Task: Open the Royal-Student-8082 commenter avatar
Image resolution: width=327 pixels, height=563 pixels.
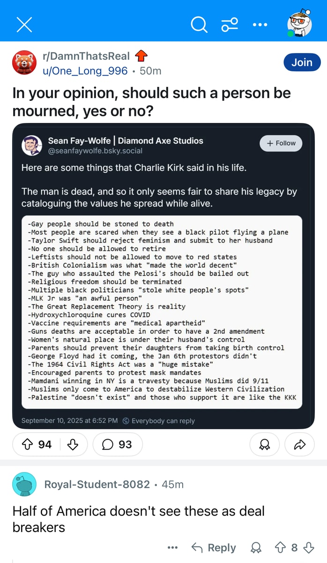Action: coord(24,484)
